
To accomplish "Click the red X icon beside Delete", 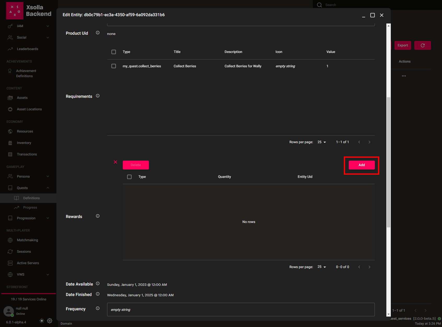I will (x=115, y=162).
